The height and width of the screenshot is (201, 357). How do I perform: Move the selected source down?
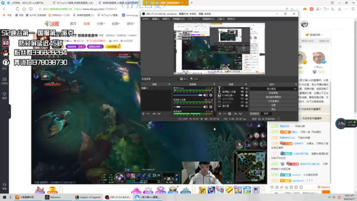pyautogui.click(x=240, y=113)
